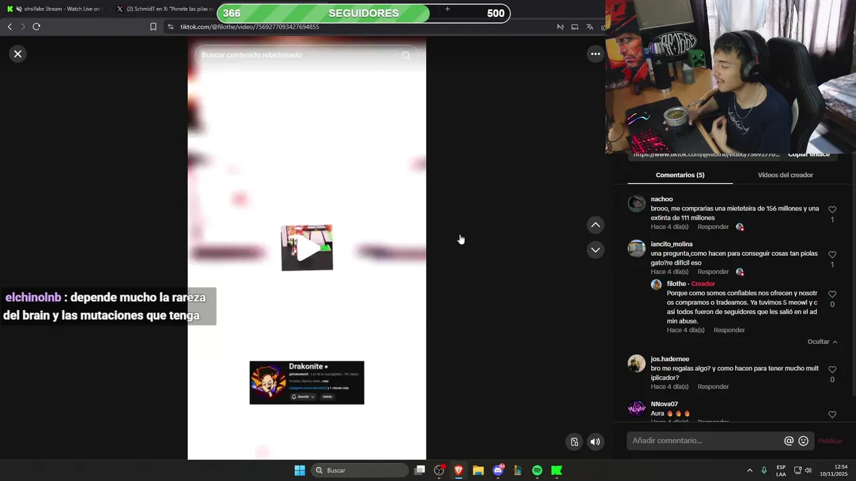Toggle auto-scroll icon beside volume
This screenshot has width=856, height=481.
(574, 442)
